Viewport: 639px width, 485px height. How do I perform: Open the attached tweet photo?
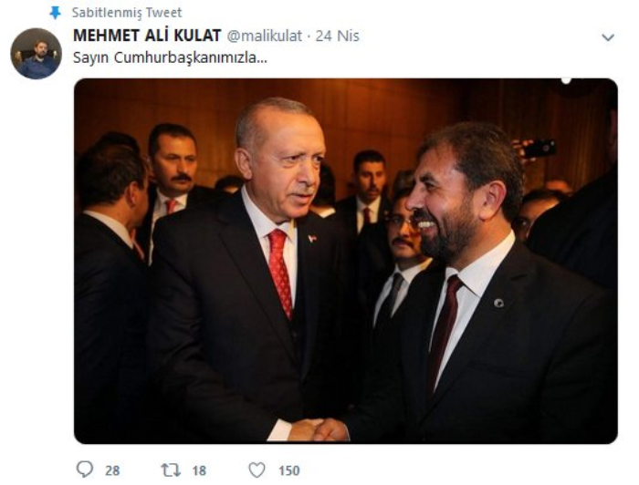(x=346, y=261)
